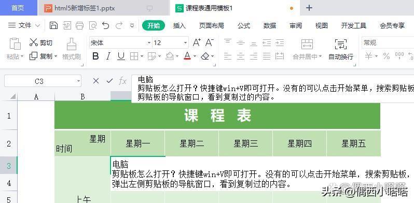
Task: Open the 文件 (File) menu
Action: point(24,25)
